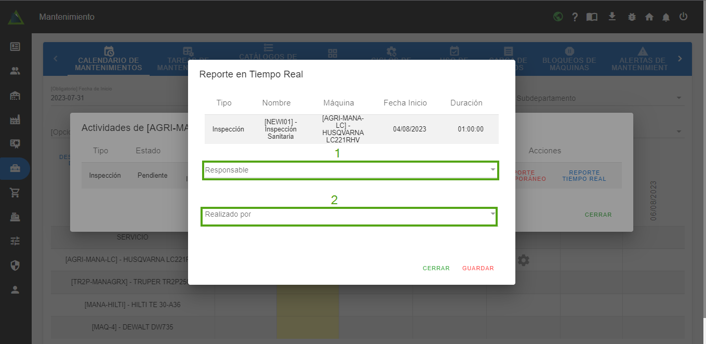
Task: Open the help question mark icon
Action: point(575,17)
